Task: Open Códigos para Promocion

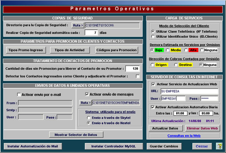Action: [117, 50]
